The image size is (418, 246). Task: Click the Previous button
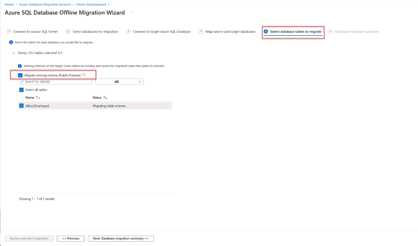[71, 238]
